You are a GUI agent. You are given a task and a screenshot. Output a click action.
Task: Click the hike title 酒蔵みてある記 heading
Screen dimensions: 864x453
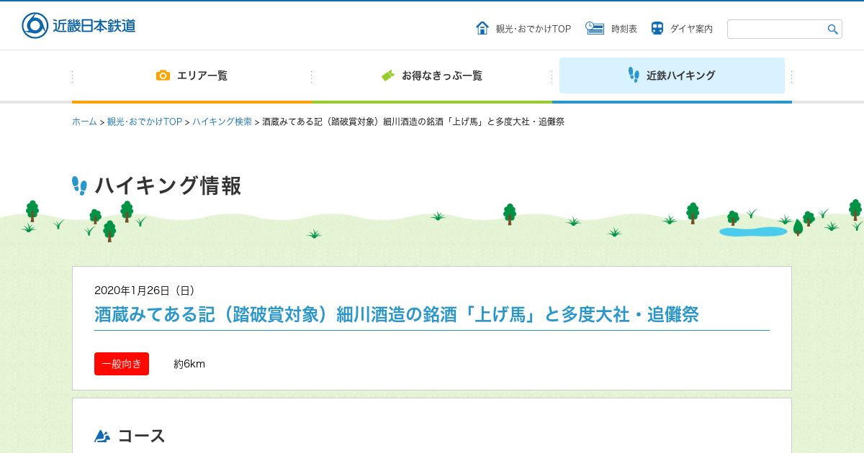(397, 314)
